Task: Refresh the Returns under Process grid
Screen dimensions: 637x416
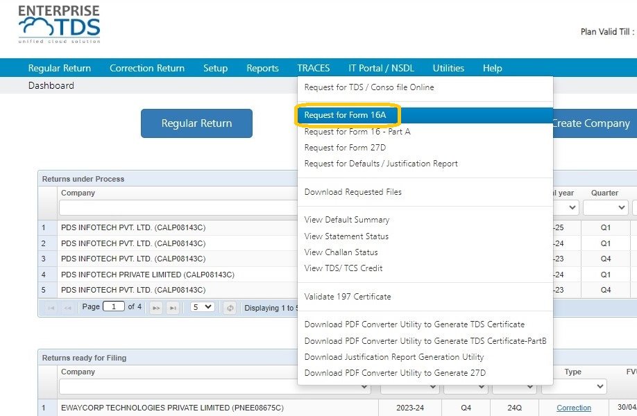Action: [x=230, y=307]
